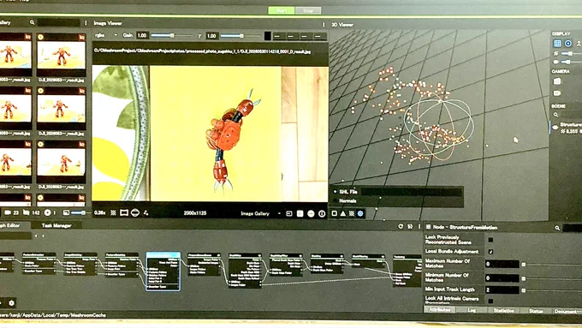Click the 0.36x zoom level text
The image size is (582, 328).
pos(99,213)
